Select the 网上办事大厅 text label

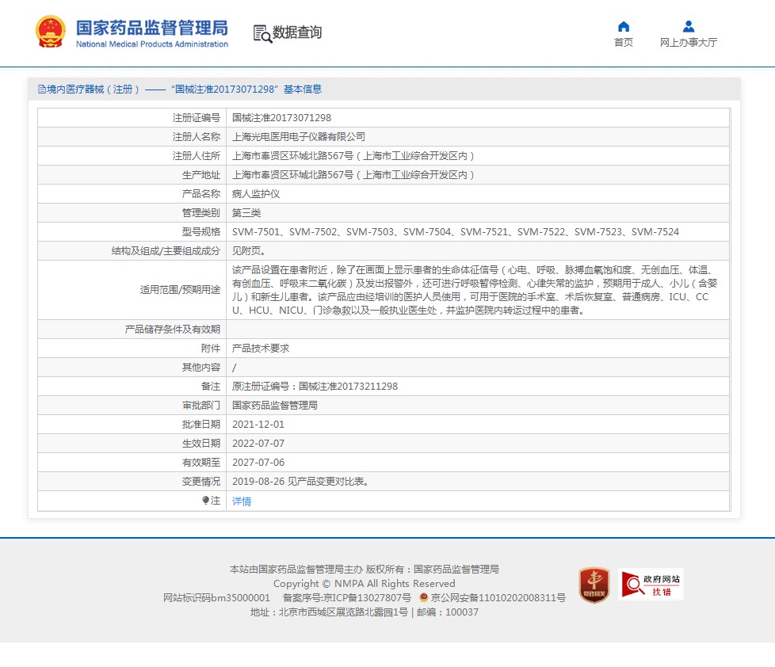click(x=688, y=43)
